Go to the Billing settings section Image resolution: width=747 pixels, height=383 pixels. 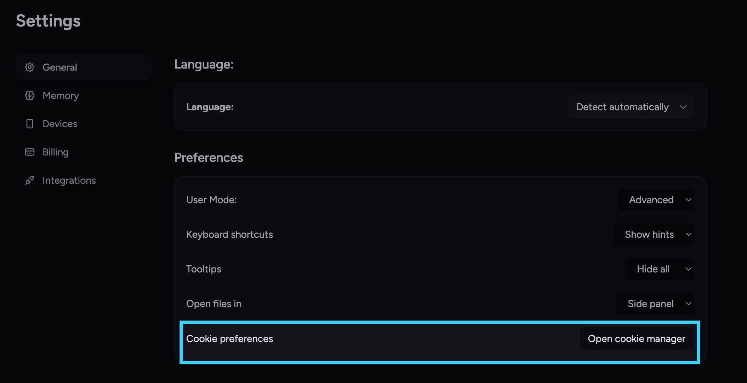(x=84, y=152)
